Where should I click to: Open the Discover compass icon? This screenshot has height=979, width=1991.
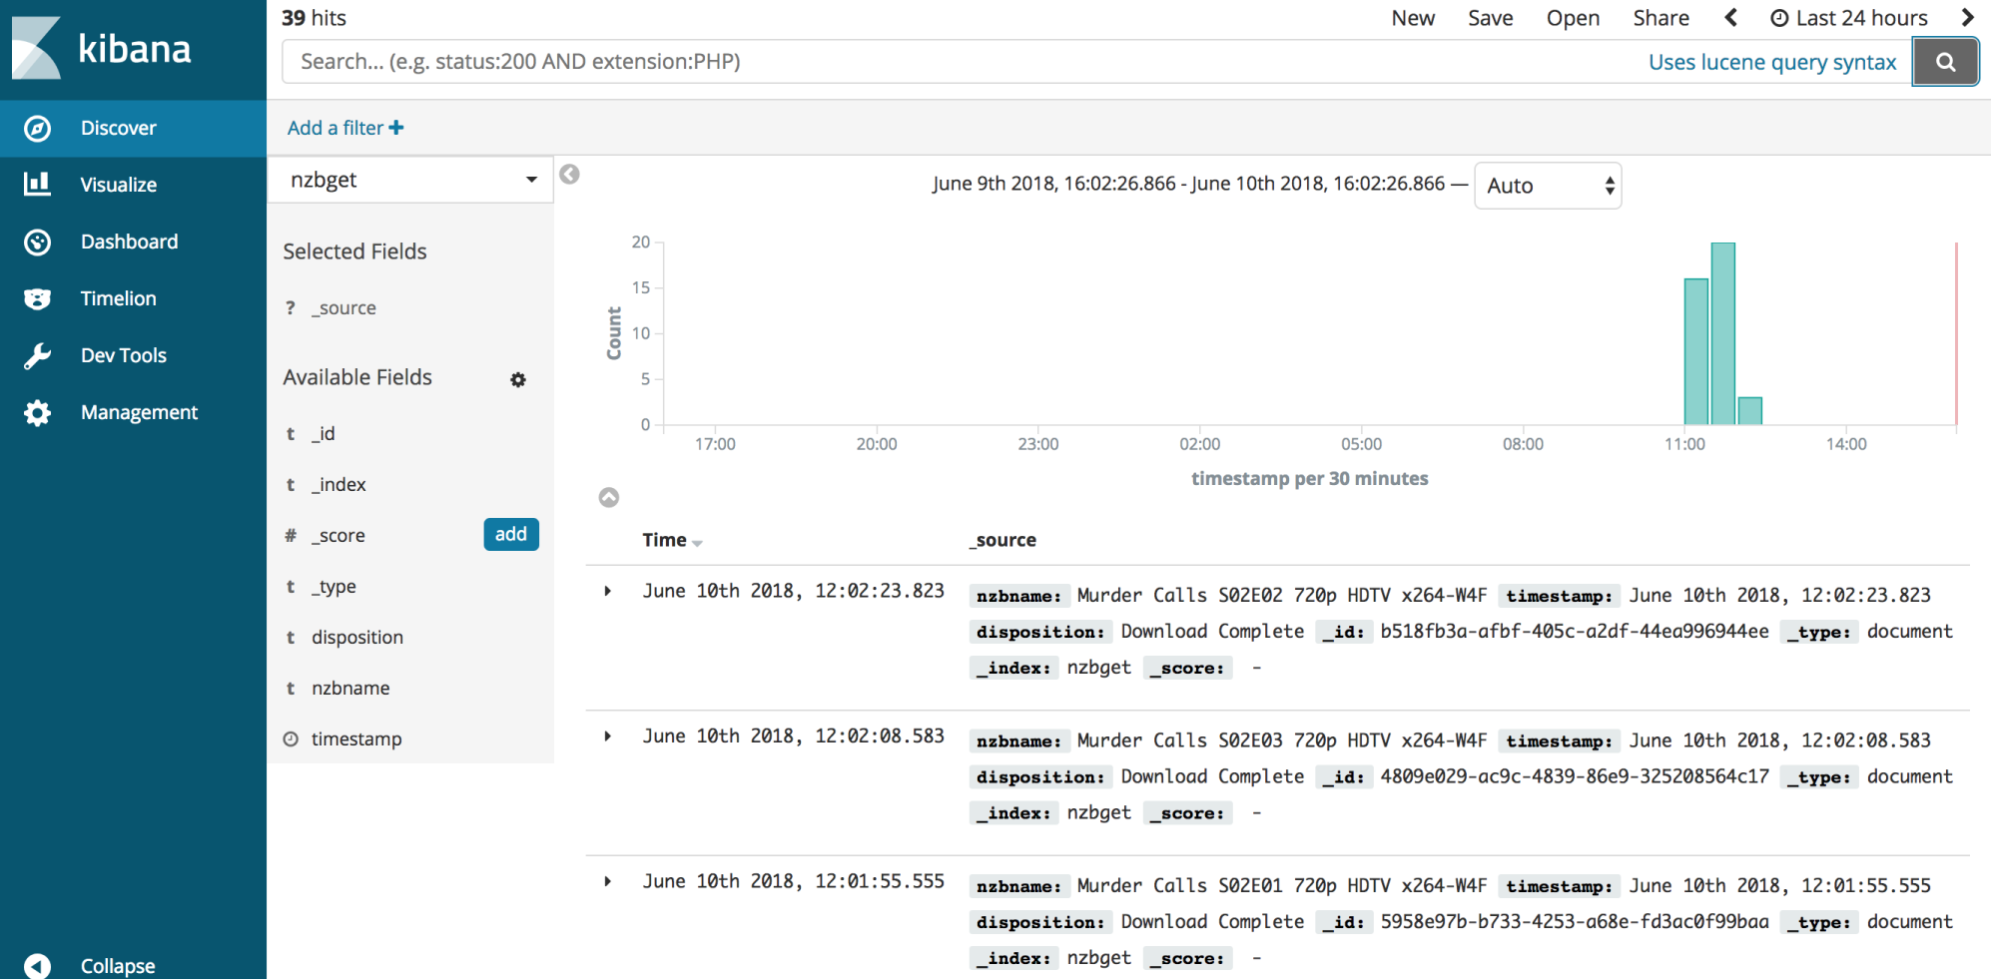click(x=37, y=128)
